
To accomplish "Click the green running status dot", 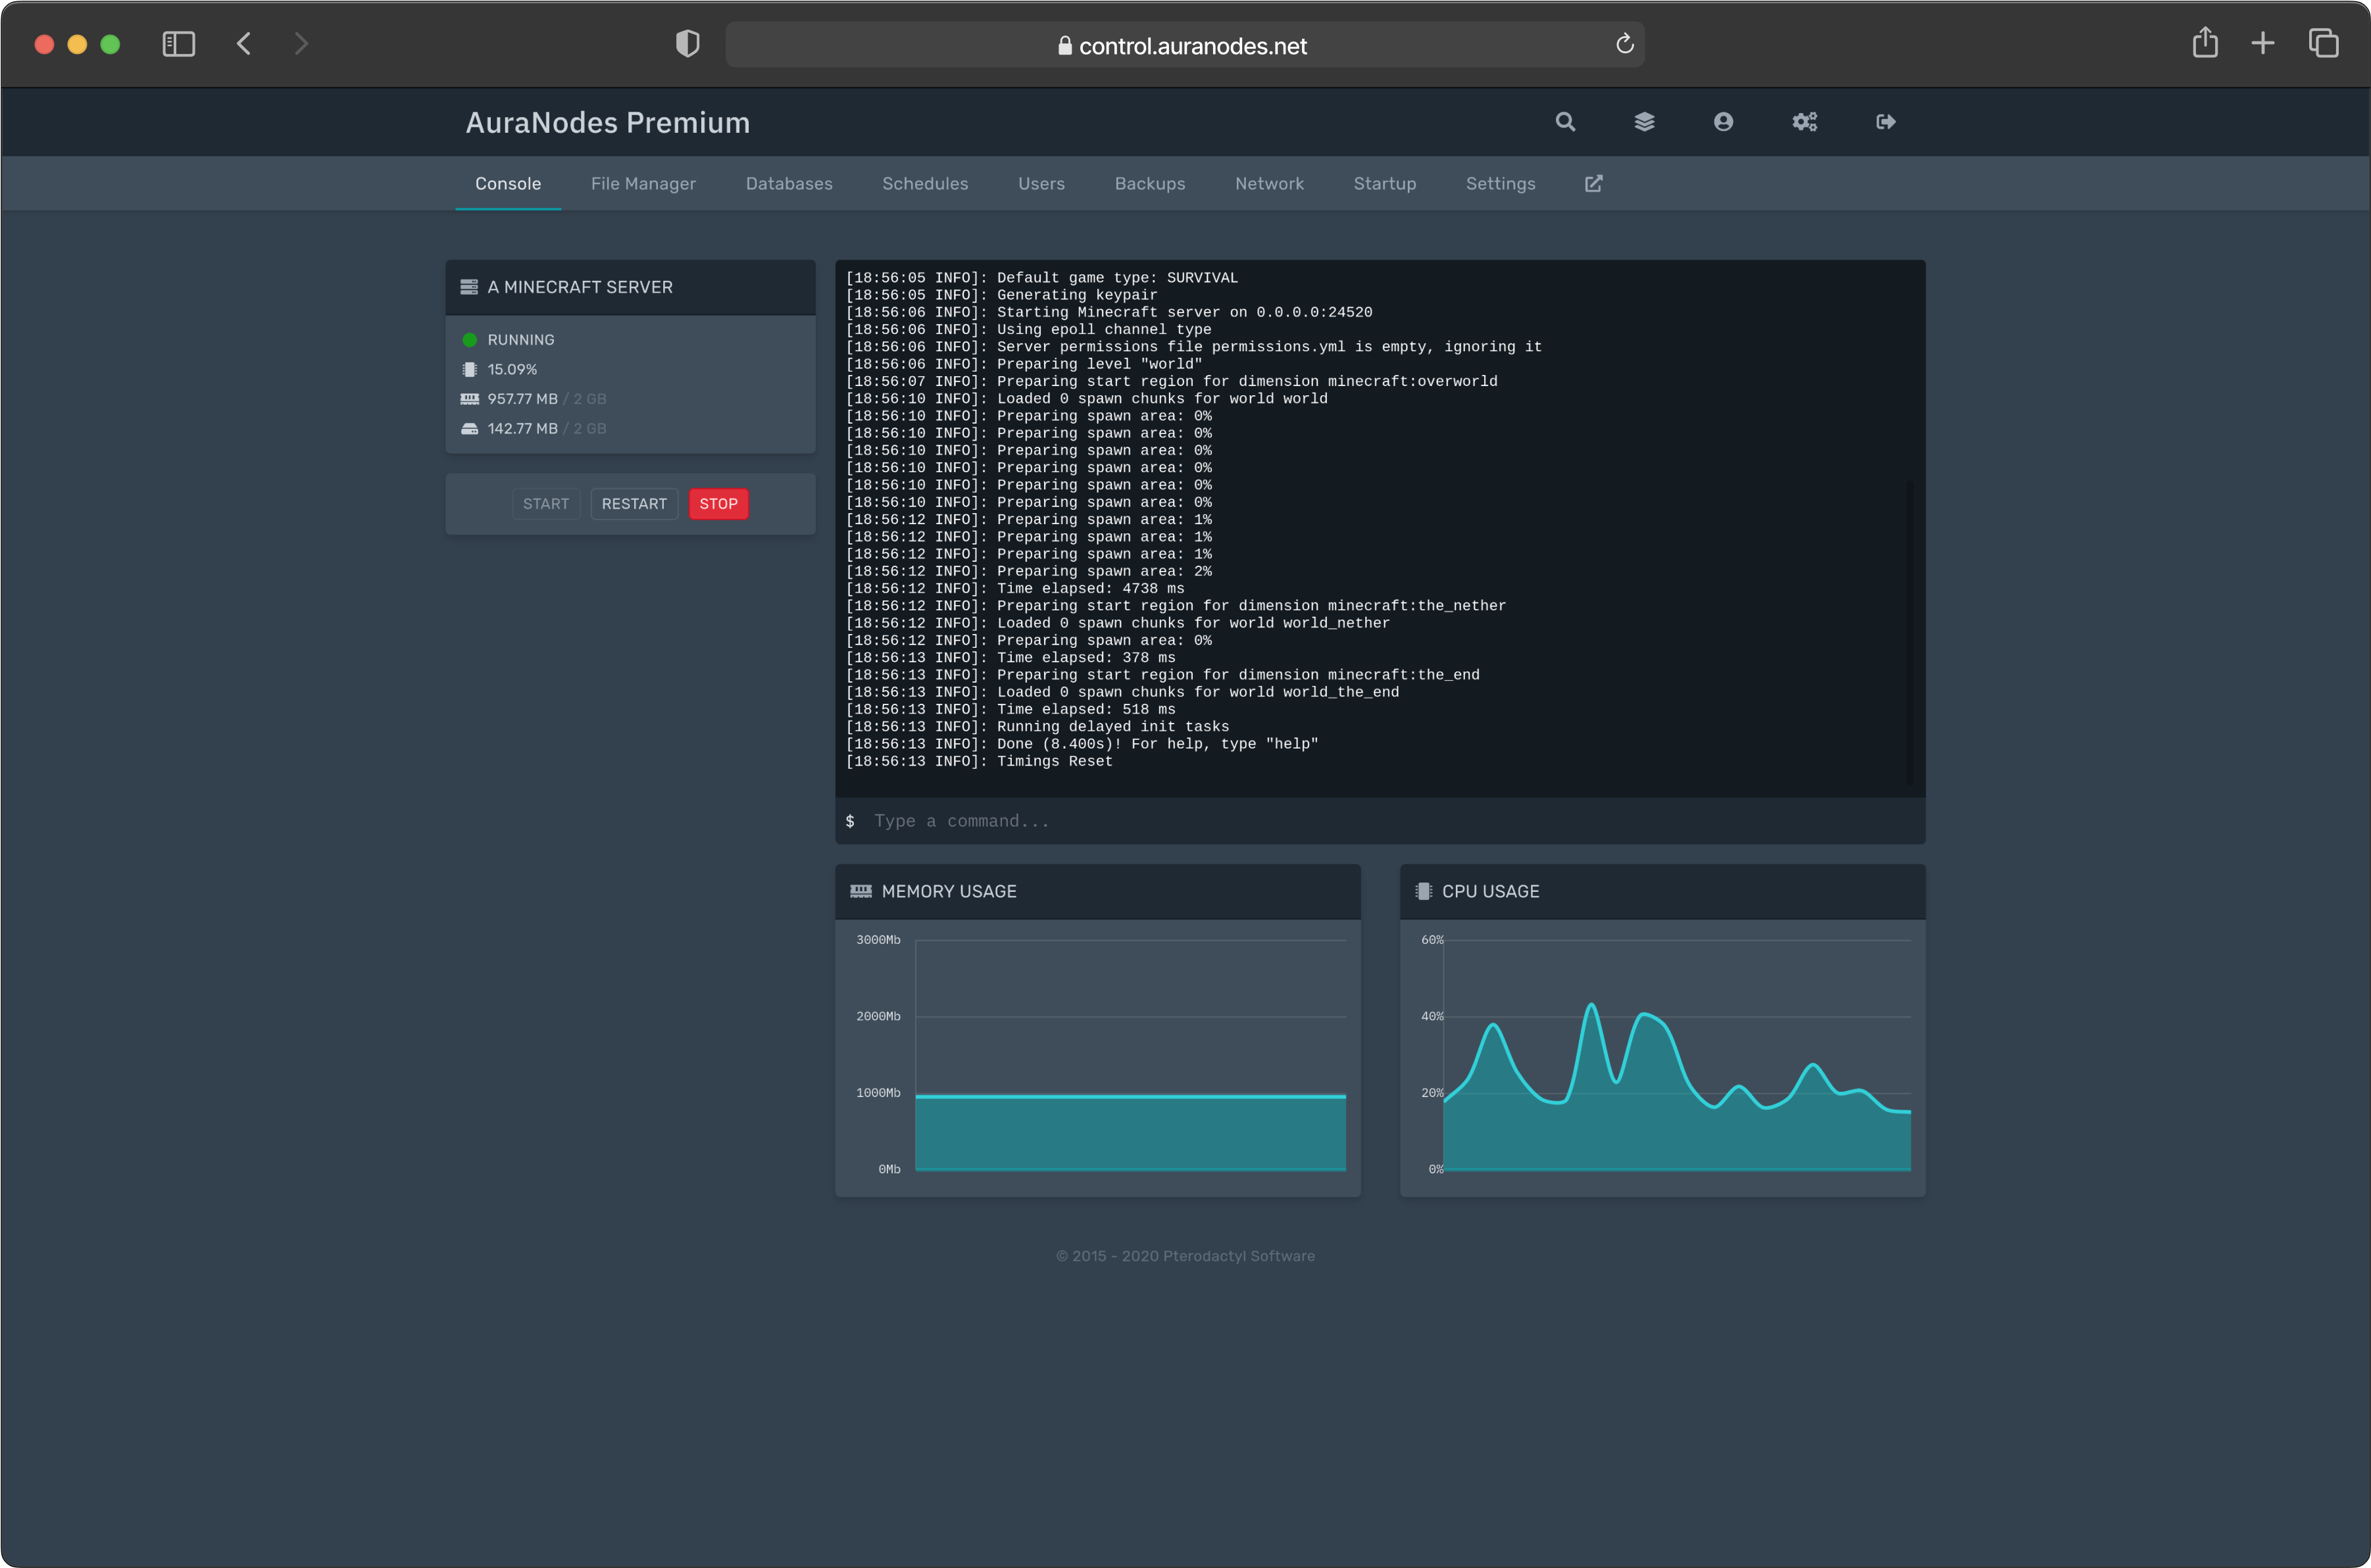I will [x=469, y=340].
